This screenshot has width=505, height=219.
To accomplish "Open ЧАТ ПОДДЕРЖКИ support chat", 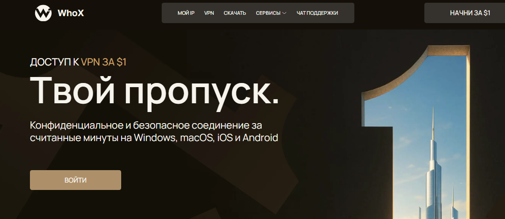I will (317, 13).
